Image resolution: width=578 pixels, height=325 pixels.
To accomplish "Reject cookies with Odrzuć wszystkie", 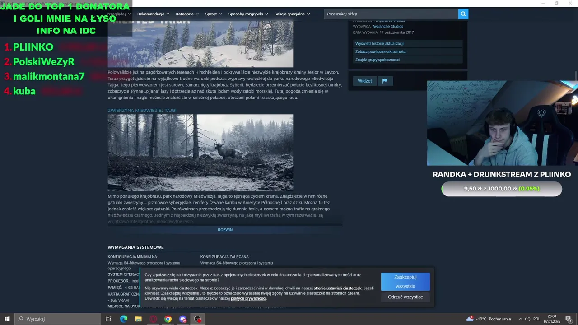I will [405, 297].
